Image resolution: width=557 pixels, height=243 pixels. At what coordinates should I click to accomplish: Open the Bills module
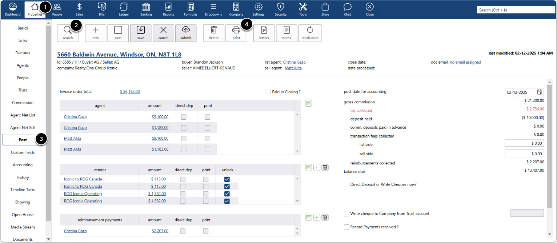(102, 9)
